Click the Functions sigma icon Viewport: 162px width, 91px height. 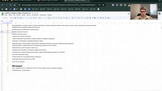coord(98,18)
